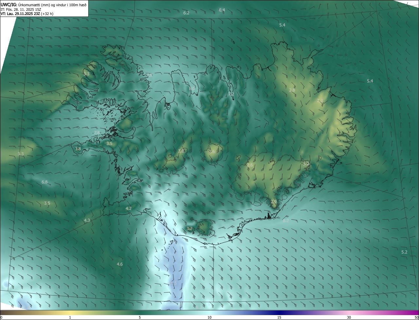Image resolution: width=419 pixels, height=320 pixels.
Task: Click the 3.7 value label on the map
Action: (189, 228)
